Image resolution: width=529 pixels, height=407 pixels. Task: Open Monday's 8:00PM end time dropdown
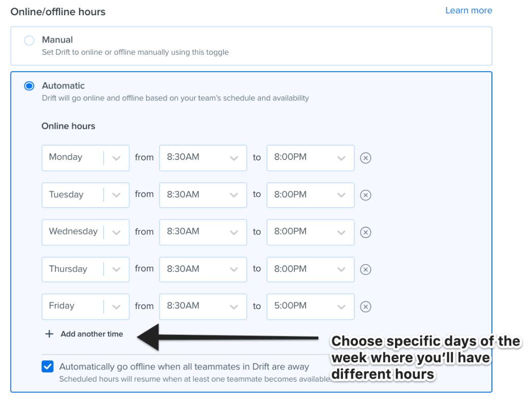310,158
